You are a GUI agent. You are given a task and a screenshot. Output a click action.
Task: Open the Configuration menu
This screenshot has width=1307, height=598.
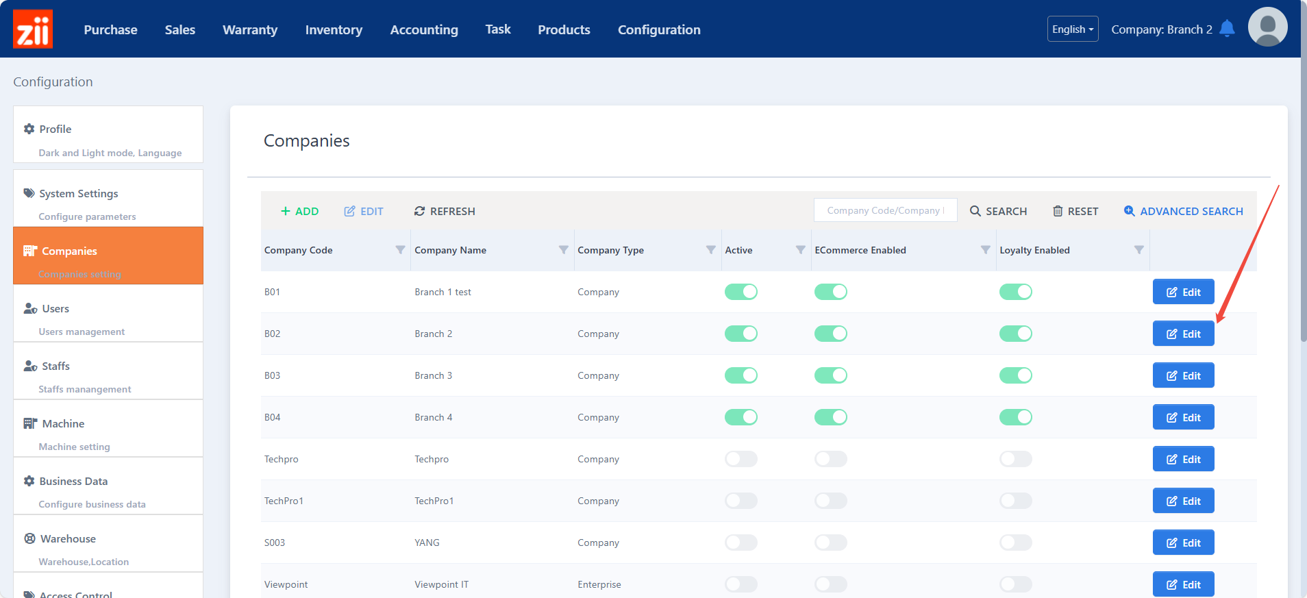coord(659,29)
